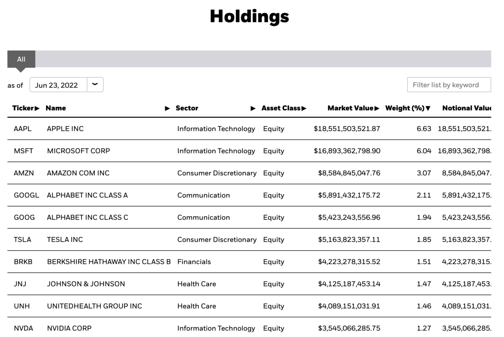The height and width of the screenshot is (337, 504).
Task: Open the as-of date dropdown Jun 23, 2022
Action: pyautogui.click(x=66, y=85)
